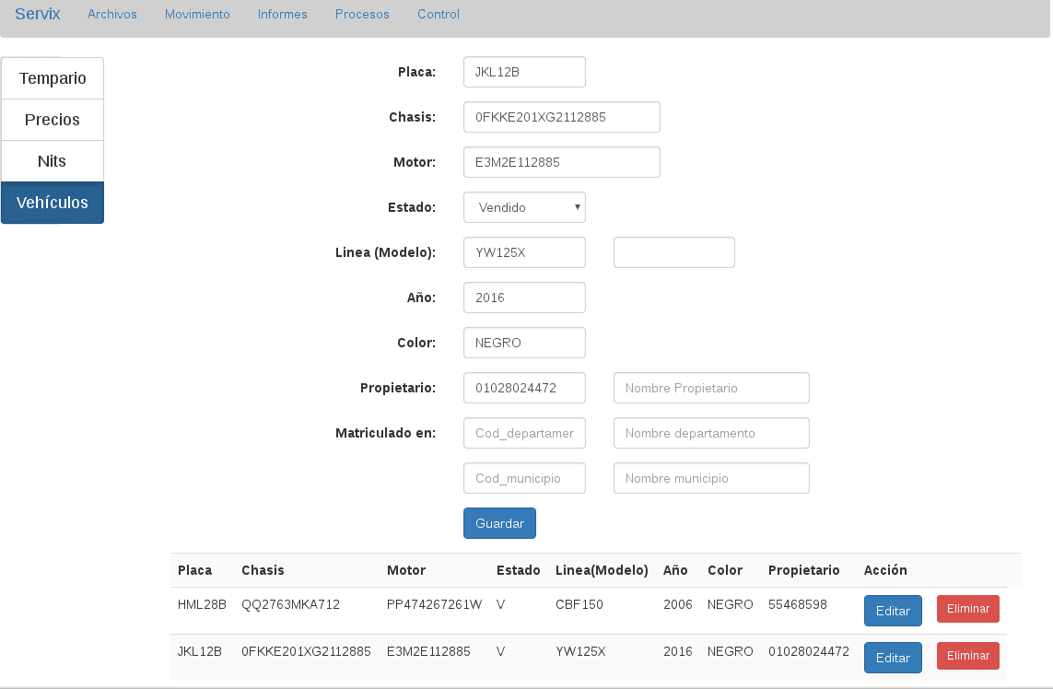Image resolution: width=1053 pixels, height=689 pixels.
Task: Select the Vehículos sidebar tab
Action: pos(53,203)
